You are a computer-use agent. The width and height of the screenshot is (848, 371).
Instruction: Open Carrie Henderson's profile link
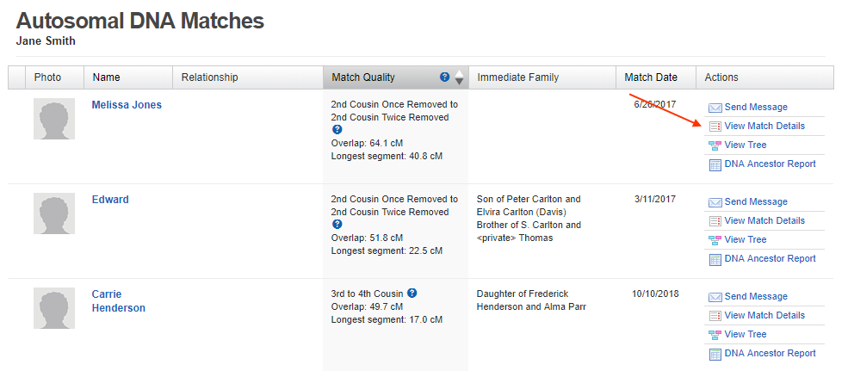pos(119,301)
